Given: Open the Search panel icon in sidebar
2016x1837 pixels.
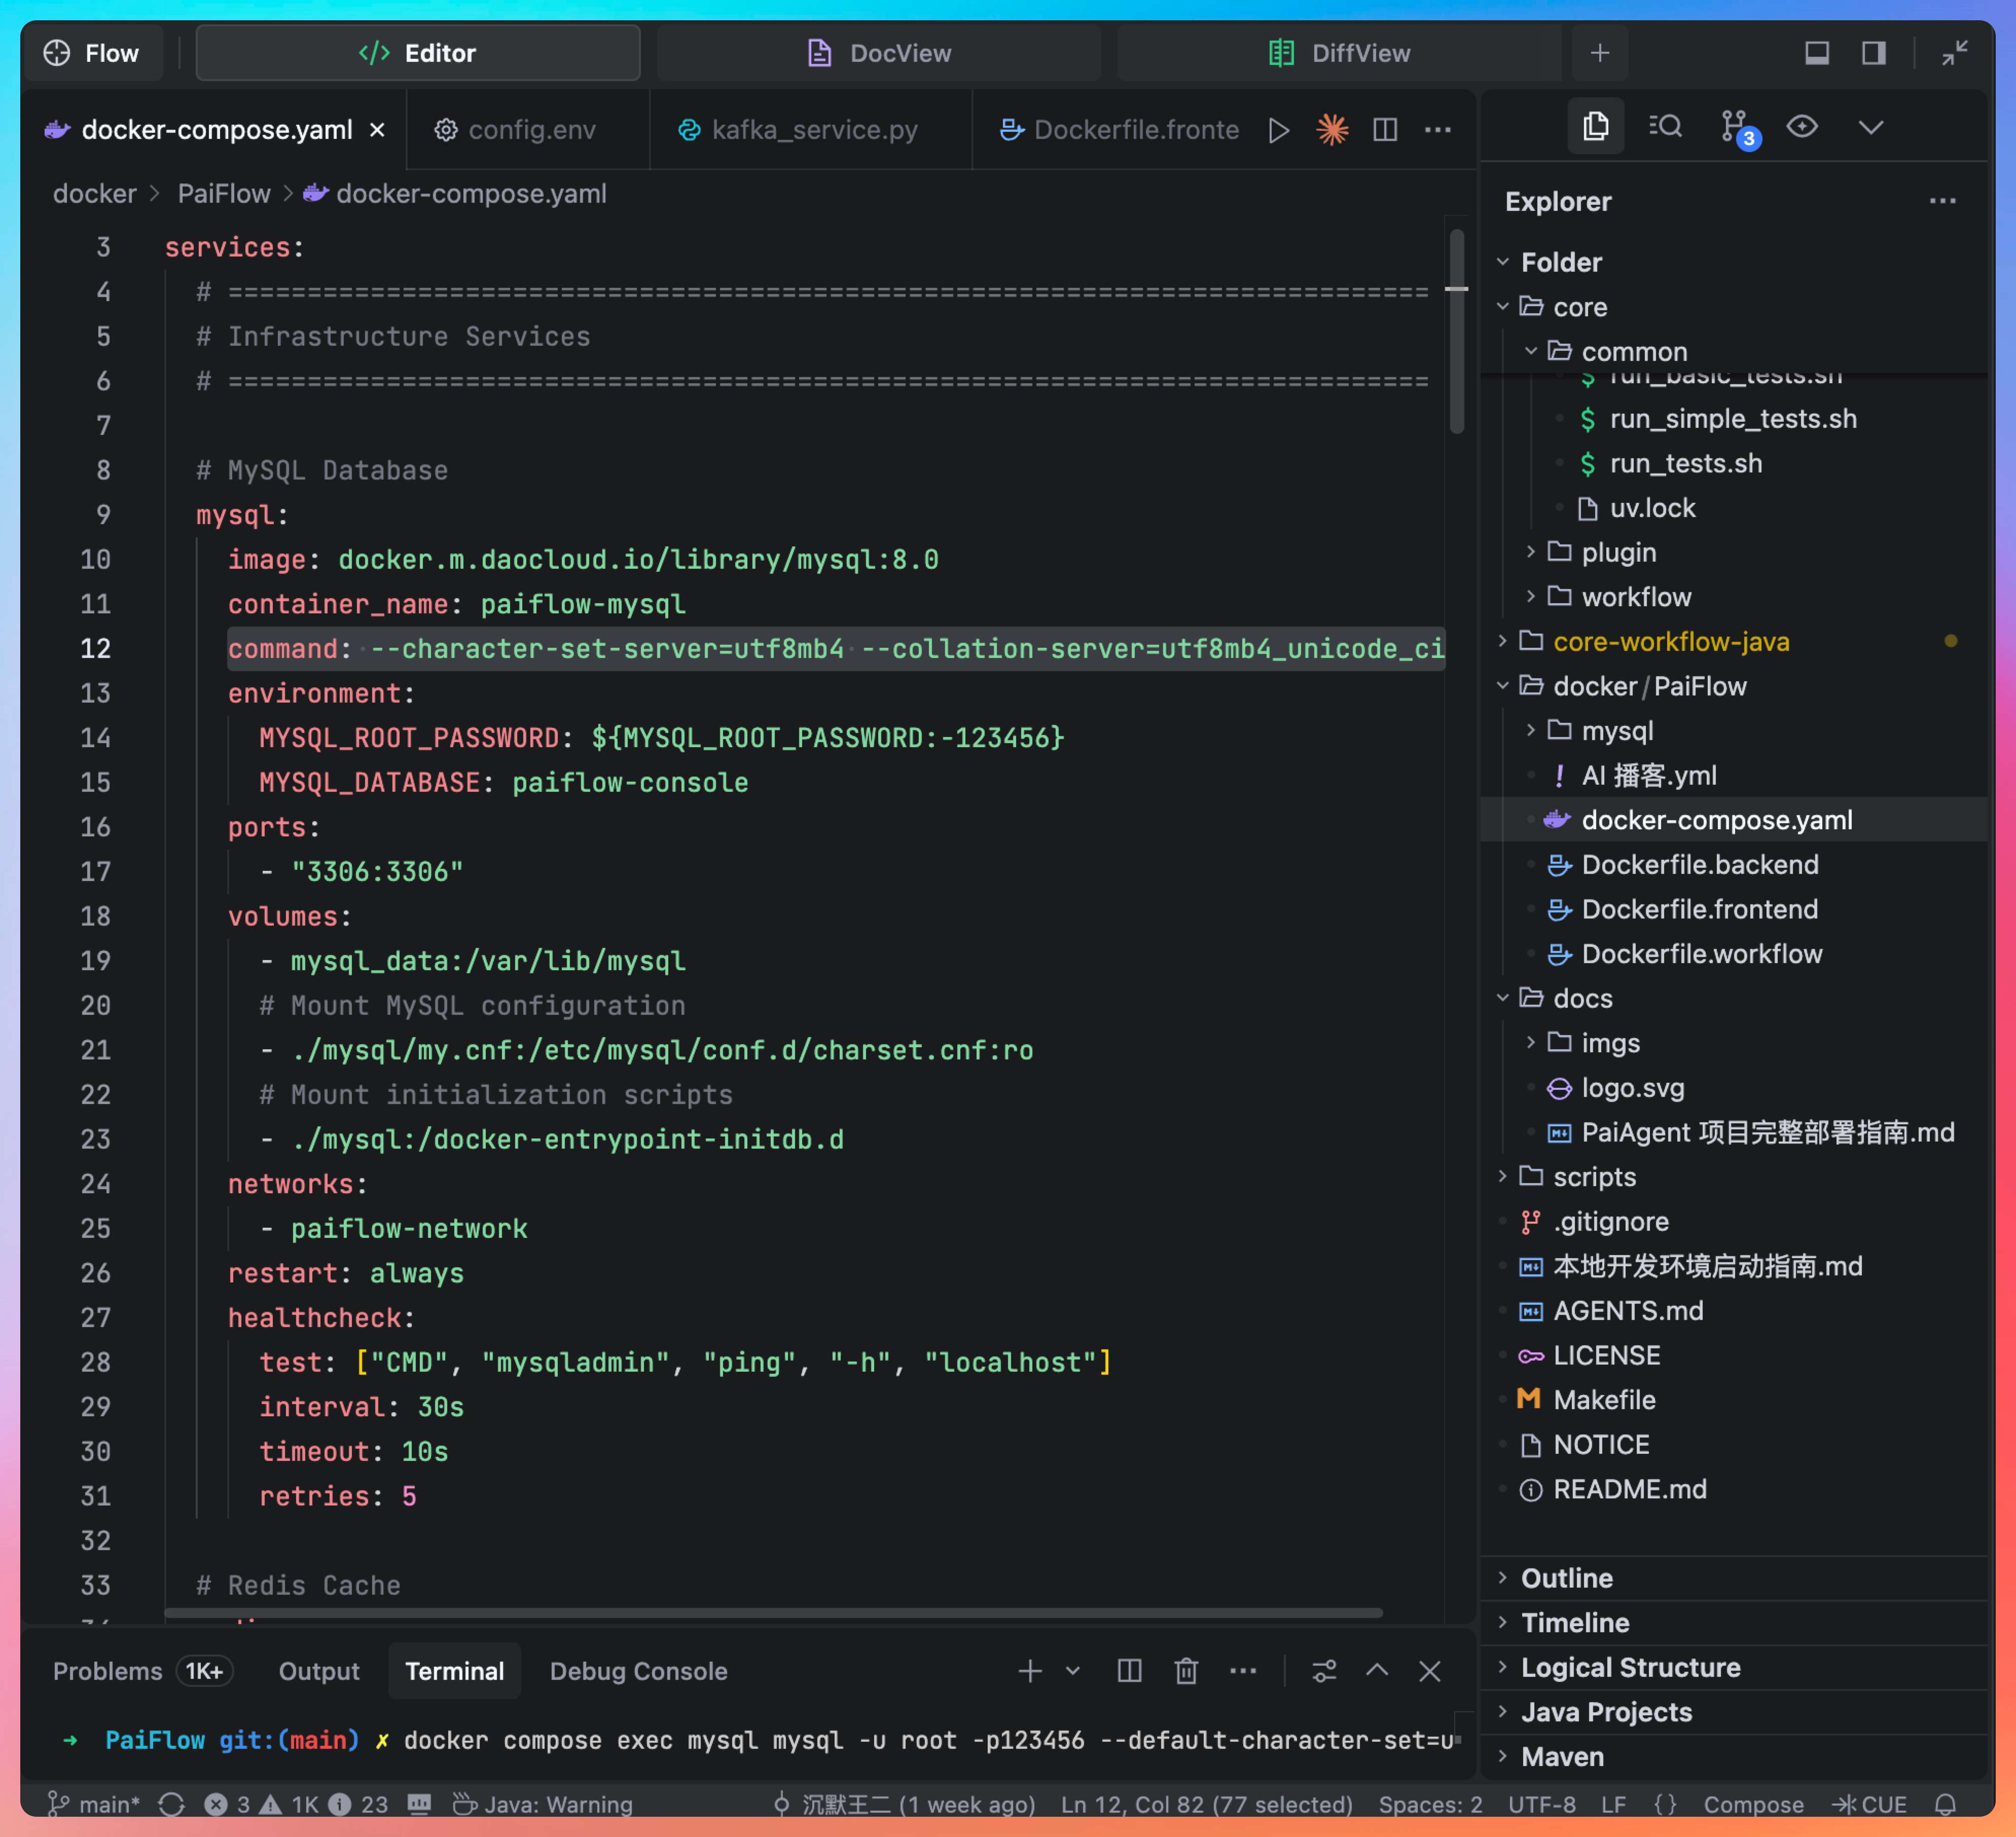Looking at the screenshot, I should 1665,127.
